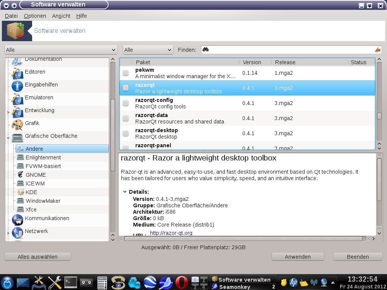The width and height of the screenshot is (387, 290).
Task: Clear the search field with the broom icon
Action: [378, 49]
